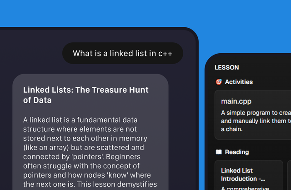291x190 pixels.
Task: Click the Linked List Introduction title text
Action: tap(243, 175)
